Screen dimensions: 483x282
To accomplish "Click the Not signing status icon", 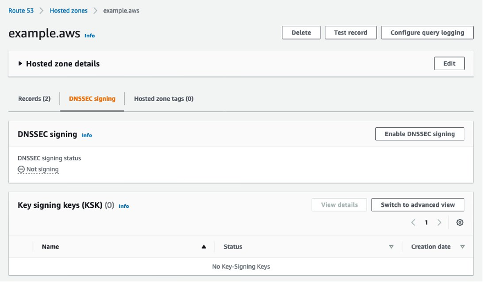I will (x=21, y=169).
